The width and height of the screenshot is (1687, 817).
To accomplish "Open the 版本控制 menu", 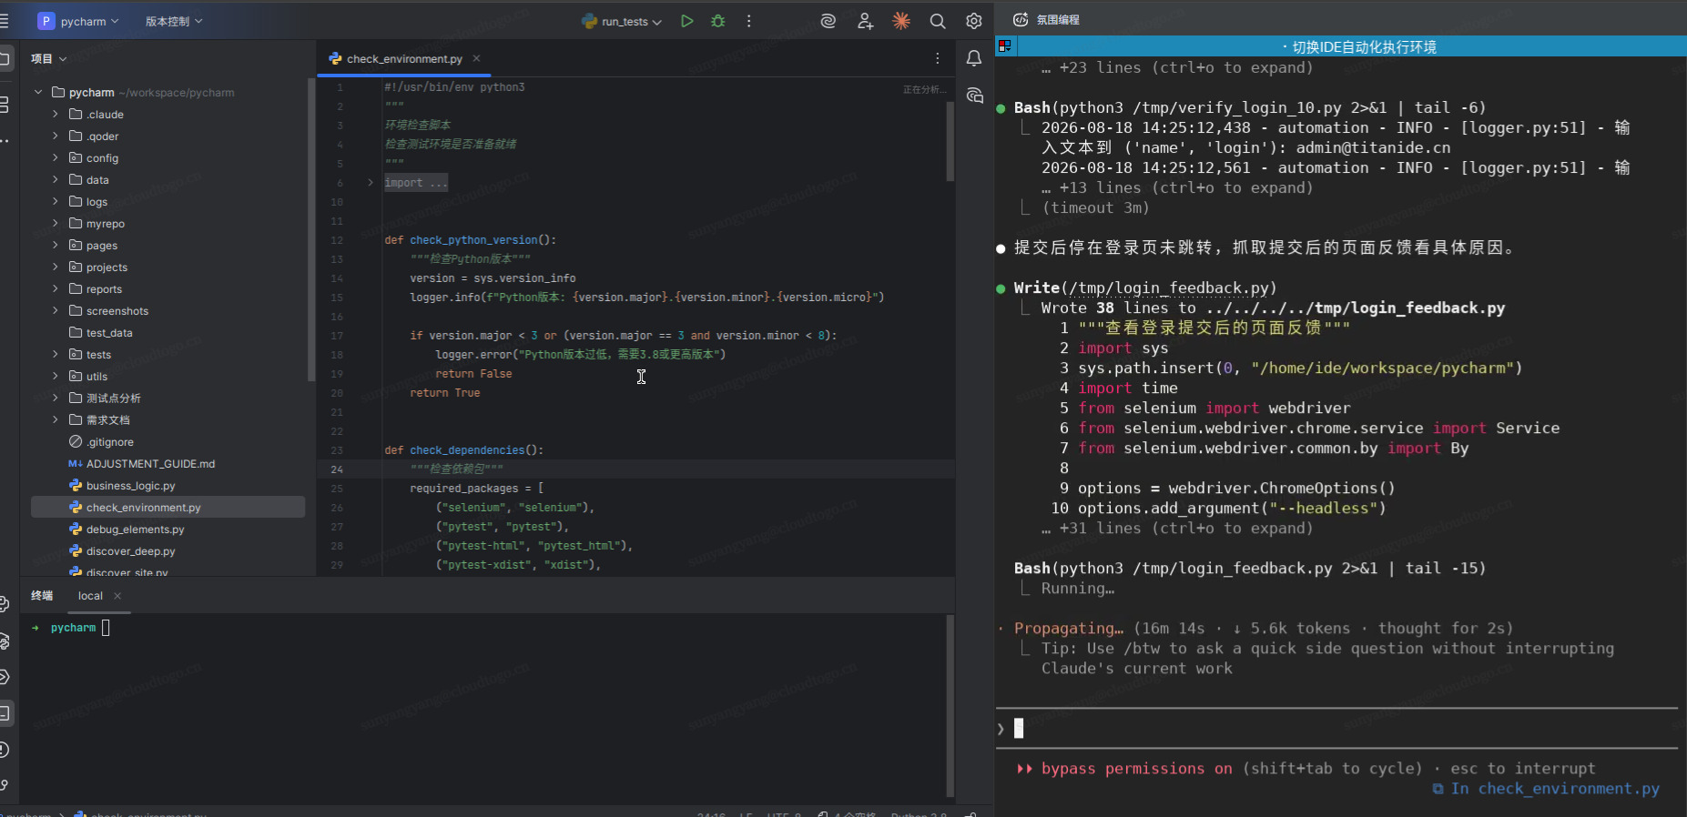I will pos(174,21).
